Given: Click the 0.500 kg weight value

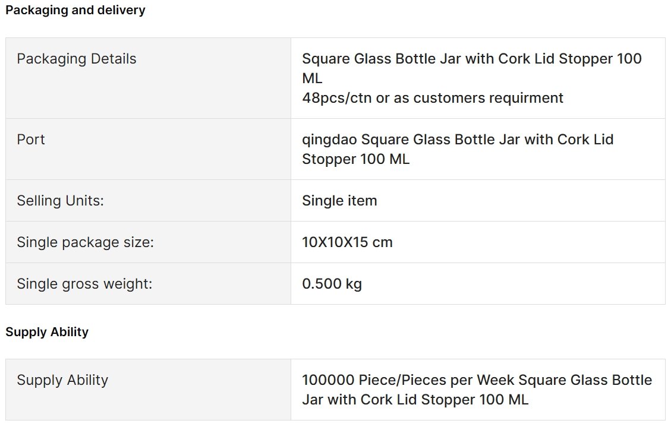Looking at the screenshot, I should point(332,284).
